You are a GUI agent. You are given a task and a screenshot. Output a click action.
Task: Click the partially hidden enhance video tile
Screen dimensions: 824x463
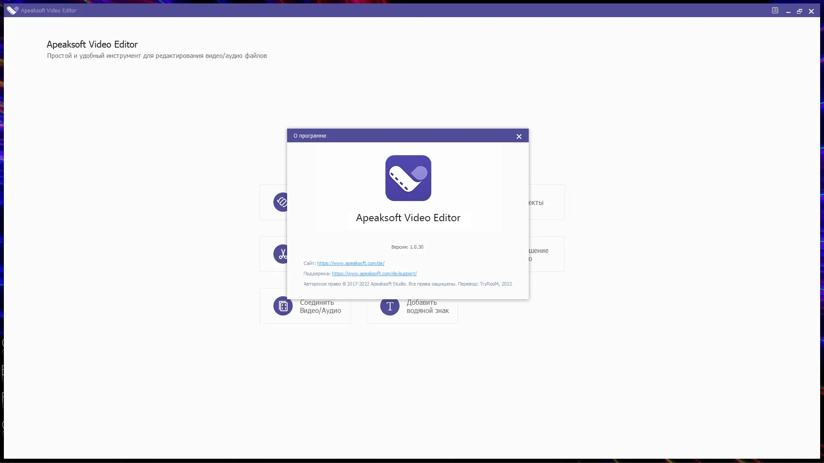pyautogui.click(x=546, y=254)
